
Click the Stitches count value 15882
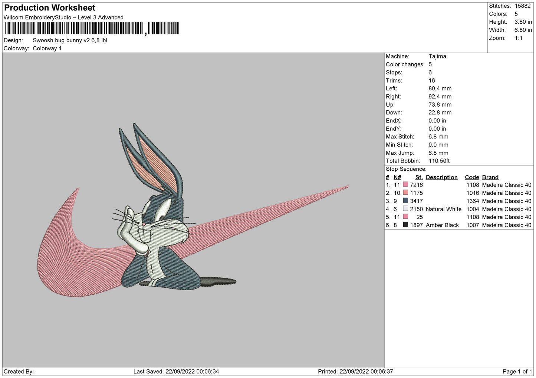(x=522, y=6)
